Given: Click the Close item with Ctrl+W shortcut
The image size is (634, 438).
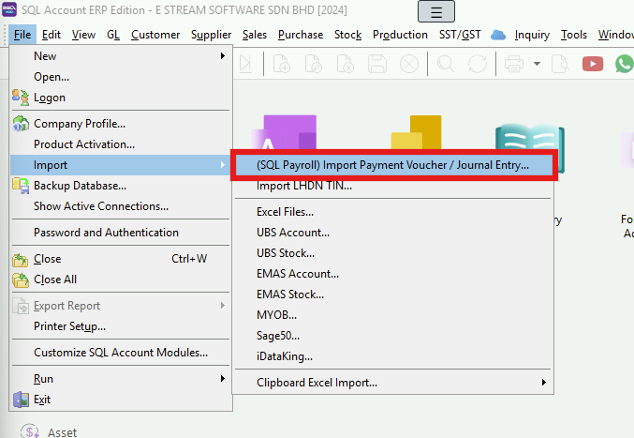Looking at the screenshot, I should (121, 259).
